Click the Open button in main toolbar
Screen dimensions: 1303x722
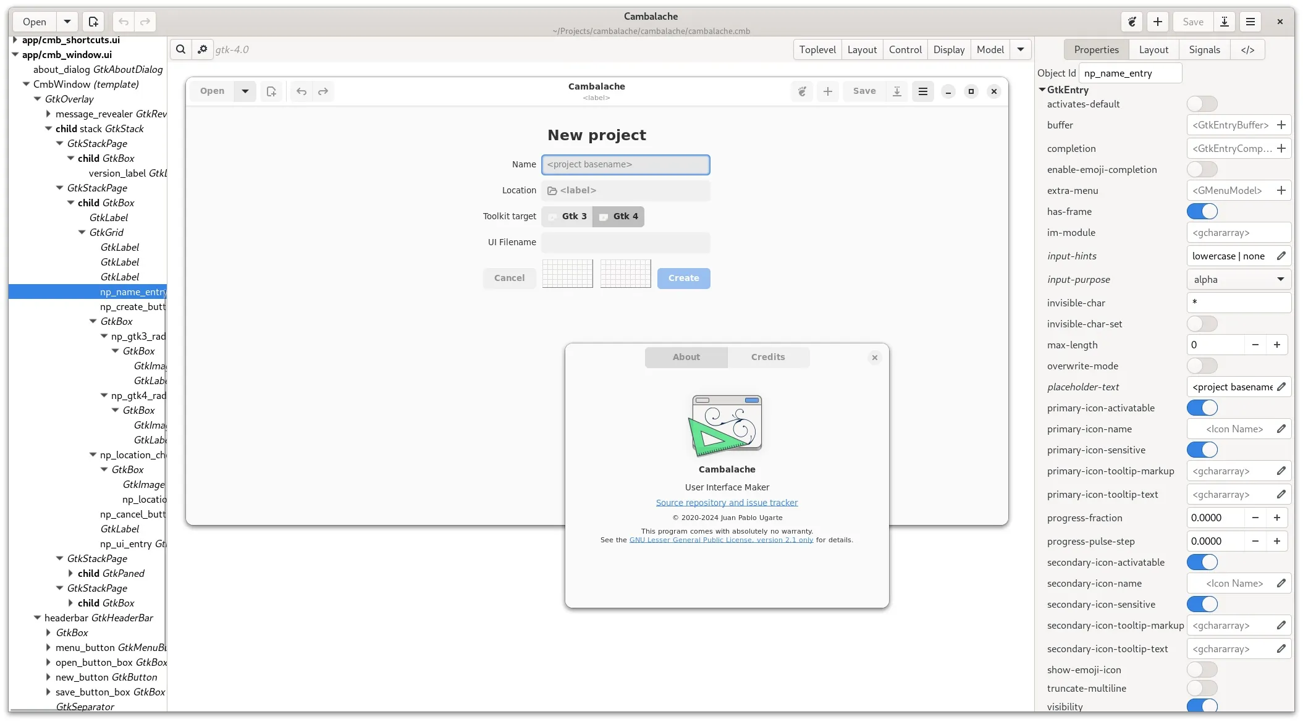pyautogui.click(x=35, y=22)
